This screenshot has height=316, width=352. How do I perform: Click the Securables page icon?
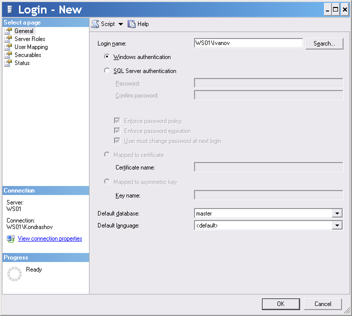pyautogui.click(x=8, y=55)
